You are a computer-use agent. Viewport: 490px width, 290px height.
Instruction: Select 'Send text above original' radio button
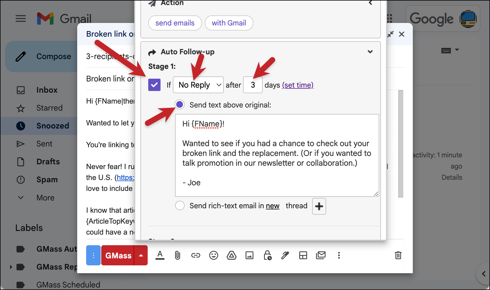pyautogui.click(x=180, y=104)
